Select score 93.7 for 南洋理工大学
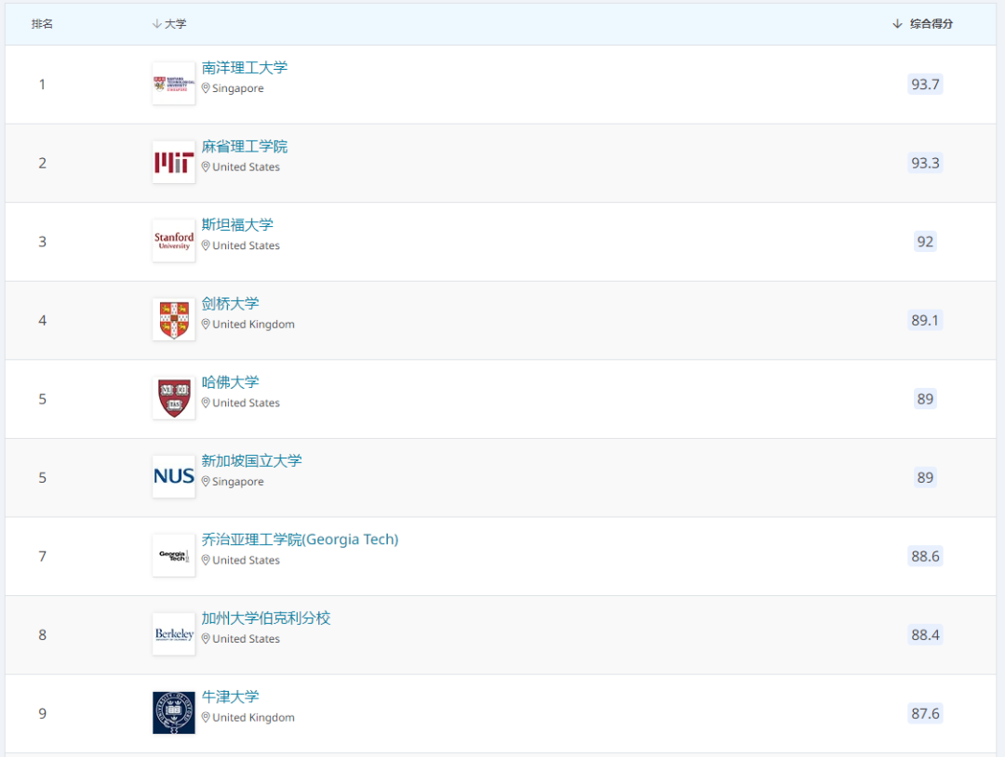Viewport: 1005px width, 757px height. tap(925, 84)
